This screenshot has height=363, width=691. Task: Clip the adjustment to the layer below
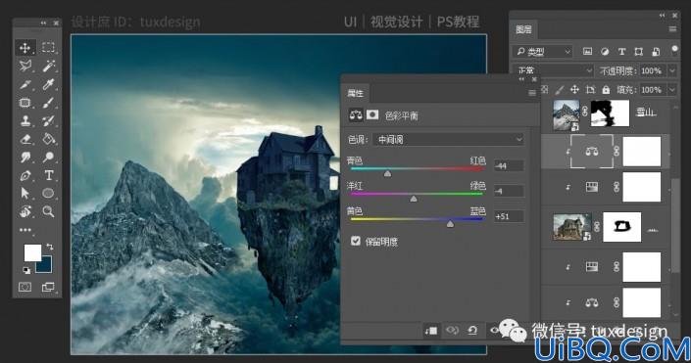coord(431,330)
